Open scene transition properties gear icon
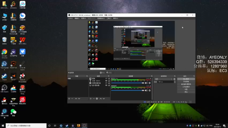The image size is (228, 128). coord(174,79)
